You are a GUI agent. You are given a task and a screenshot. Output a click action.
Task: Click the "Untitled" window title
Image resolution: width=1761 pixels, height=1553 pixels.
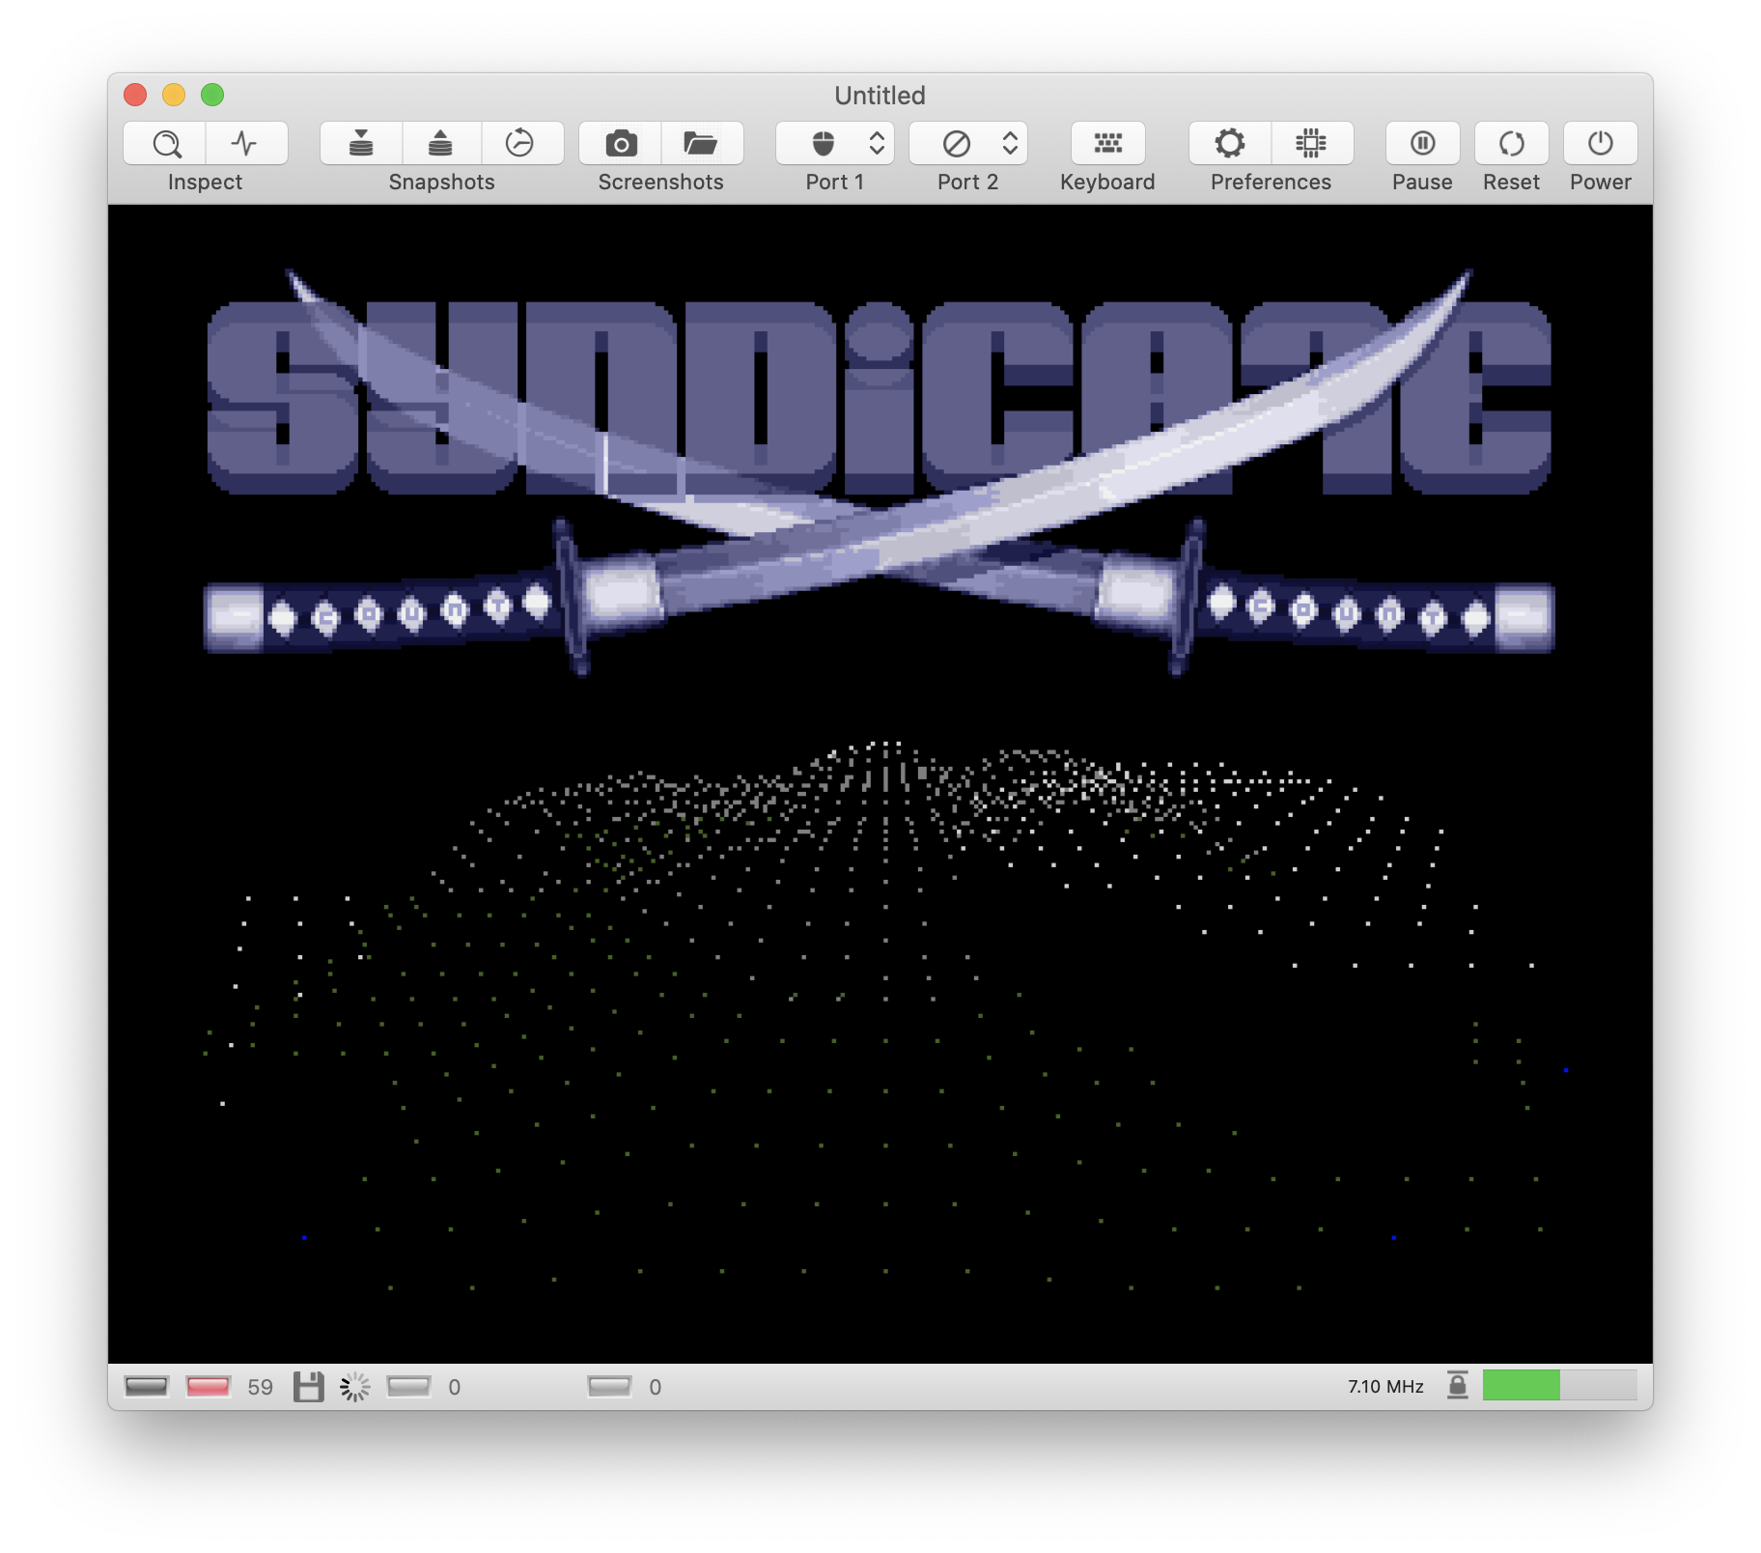(880, 96)
